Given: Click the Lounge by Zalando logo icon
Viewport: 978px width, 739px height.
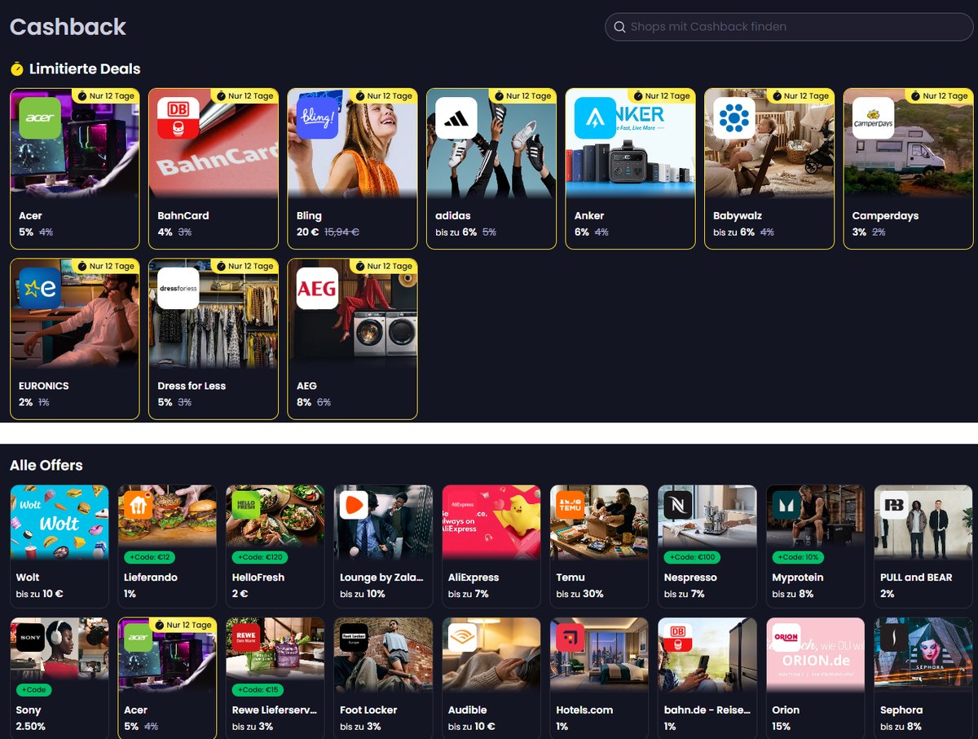Looking at the screenshot, I should pyautogui.click(x=355, y=506).
